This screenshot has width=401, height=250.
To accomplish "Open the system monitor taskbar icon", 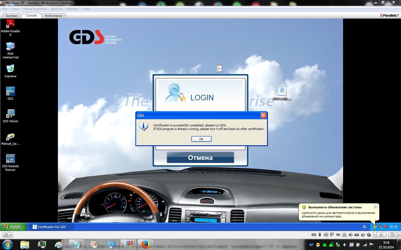I will [42, 245].
